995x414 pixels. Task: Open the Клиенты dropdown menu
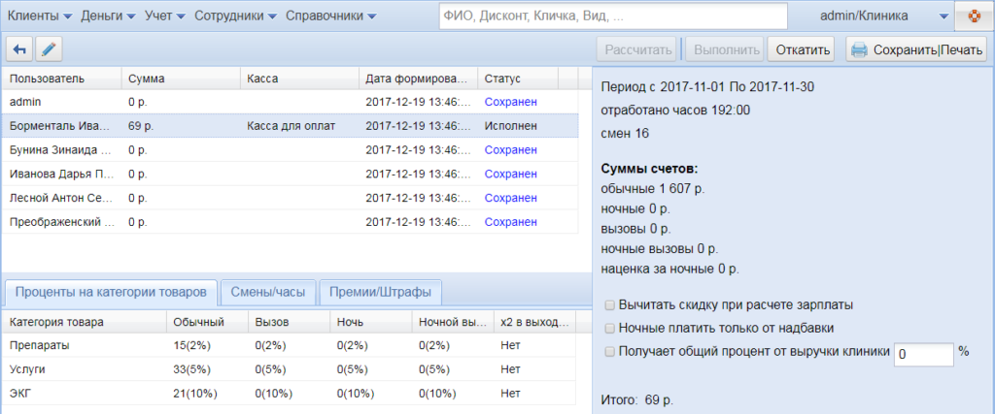(40, 16)
